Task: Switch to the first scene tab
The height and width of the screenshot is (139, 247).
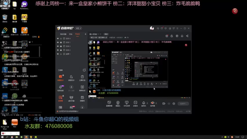Action: (x=63, y=34)
